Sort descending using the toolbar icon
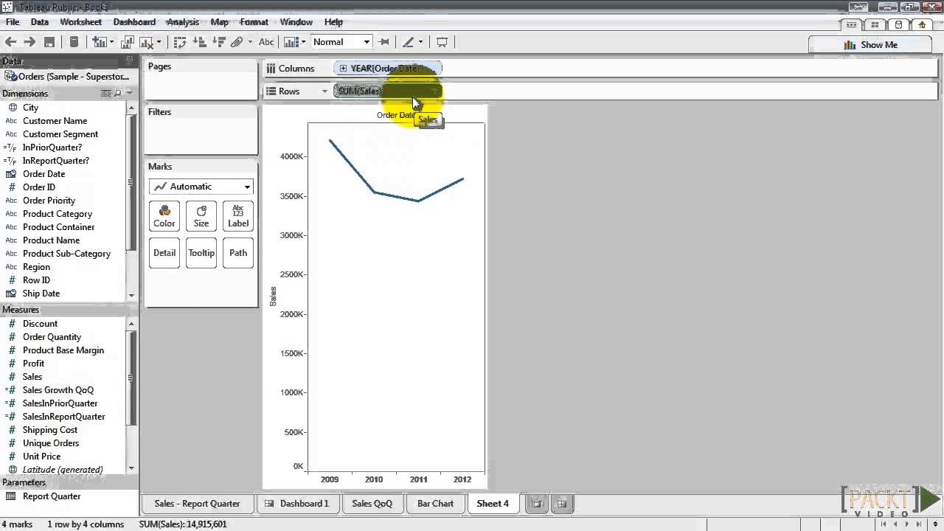The height and width of the screenshot is (531, 944). 218,42
